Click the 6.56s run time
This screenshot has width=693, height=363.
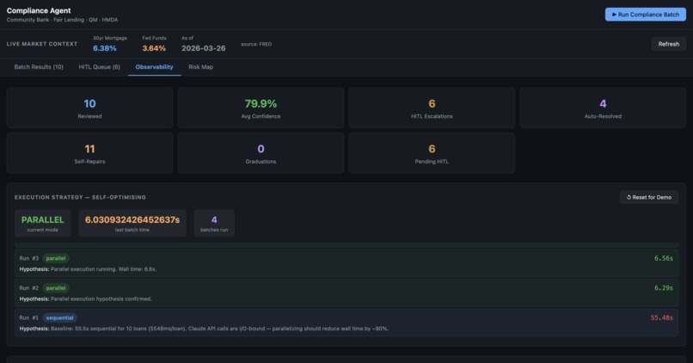coord(664,258)
